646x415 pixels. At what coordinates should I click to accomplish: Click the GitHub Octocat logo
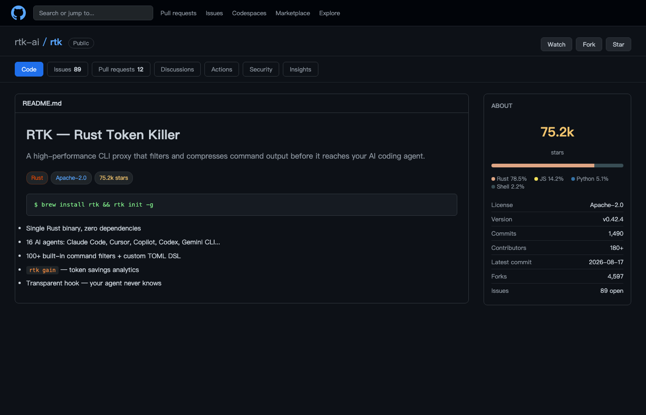pyautogui.click(x=18, y=13)
